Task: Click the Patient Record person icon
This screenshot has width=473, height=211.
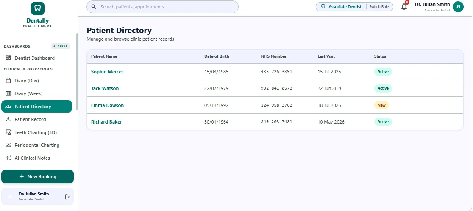Action: (x=8, y=119)
